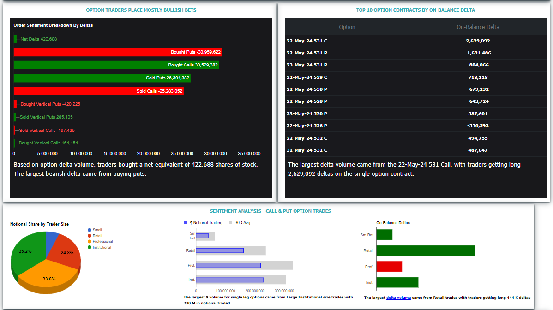
Task: Click the Professional legend color dot
Action: point(90,241)
